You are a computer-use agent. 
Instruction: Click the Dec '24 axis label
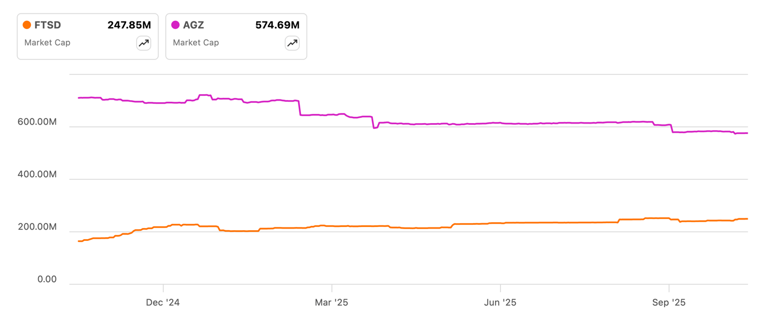coord(163,302)
